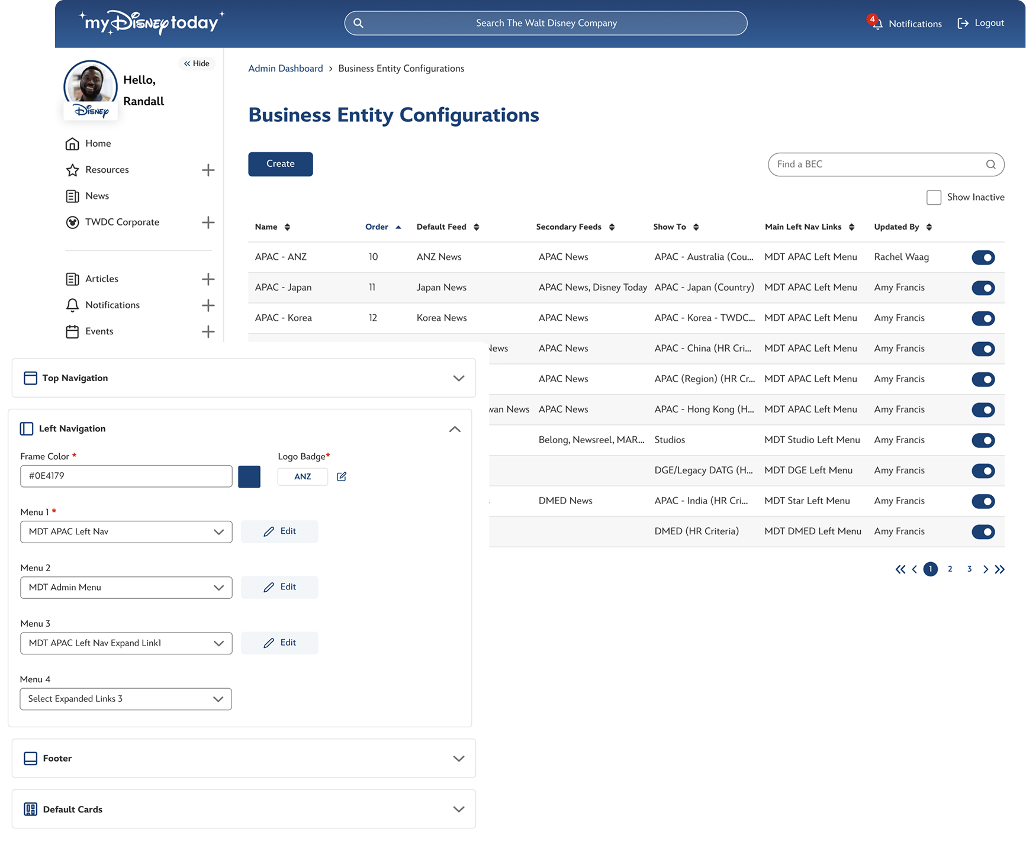Enable the Show Inactive checkbox

pyautogui.click(x=934, y=198)
